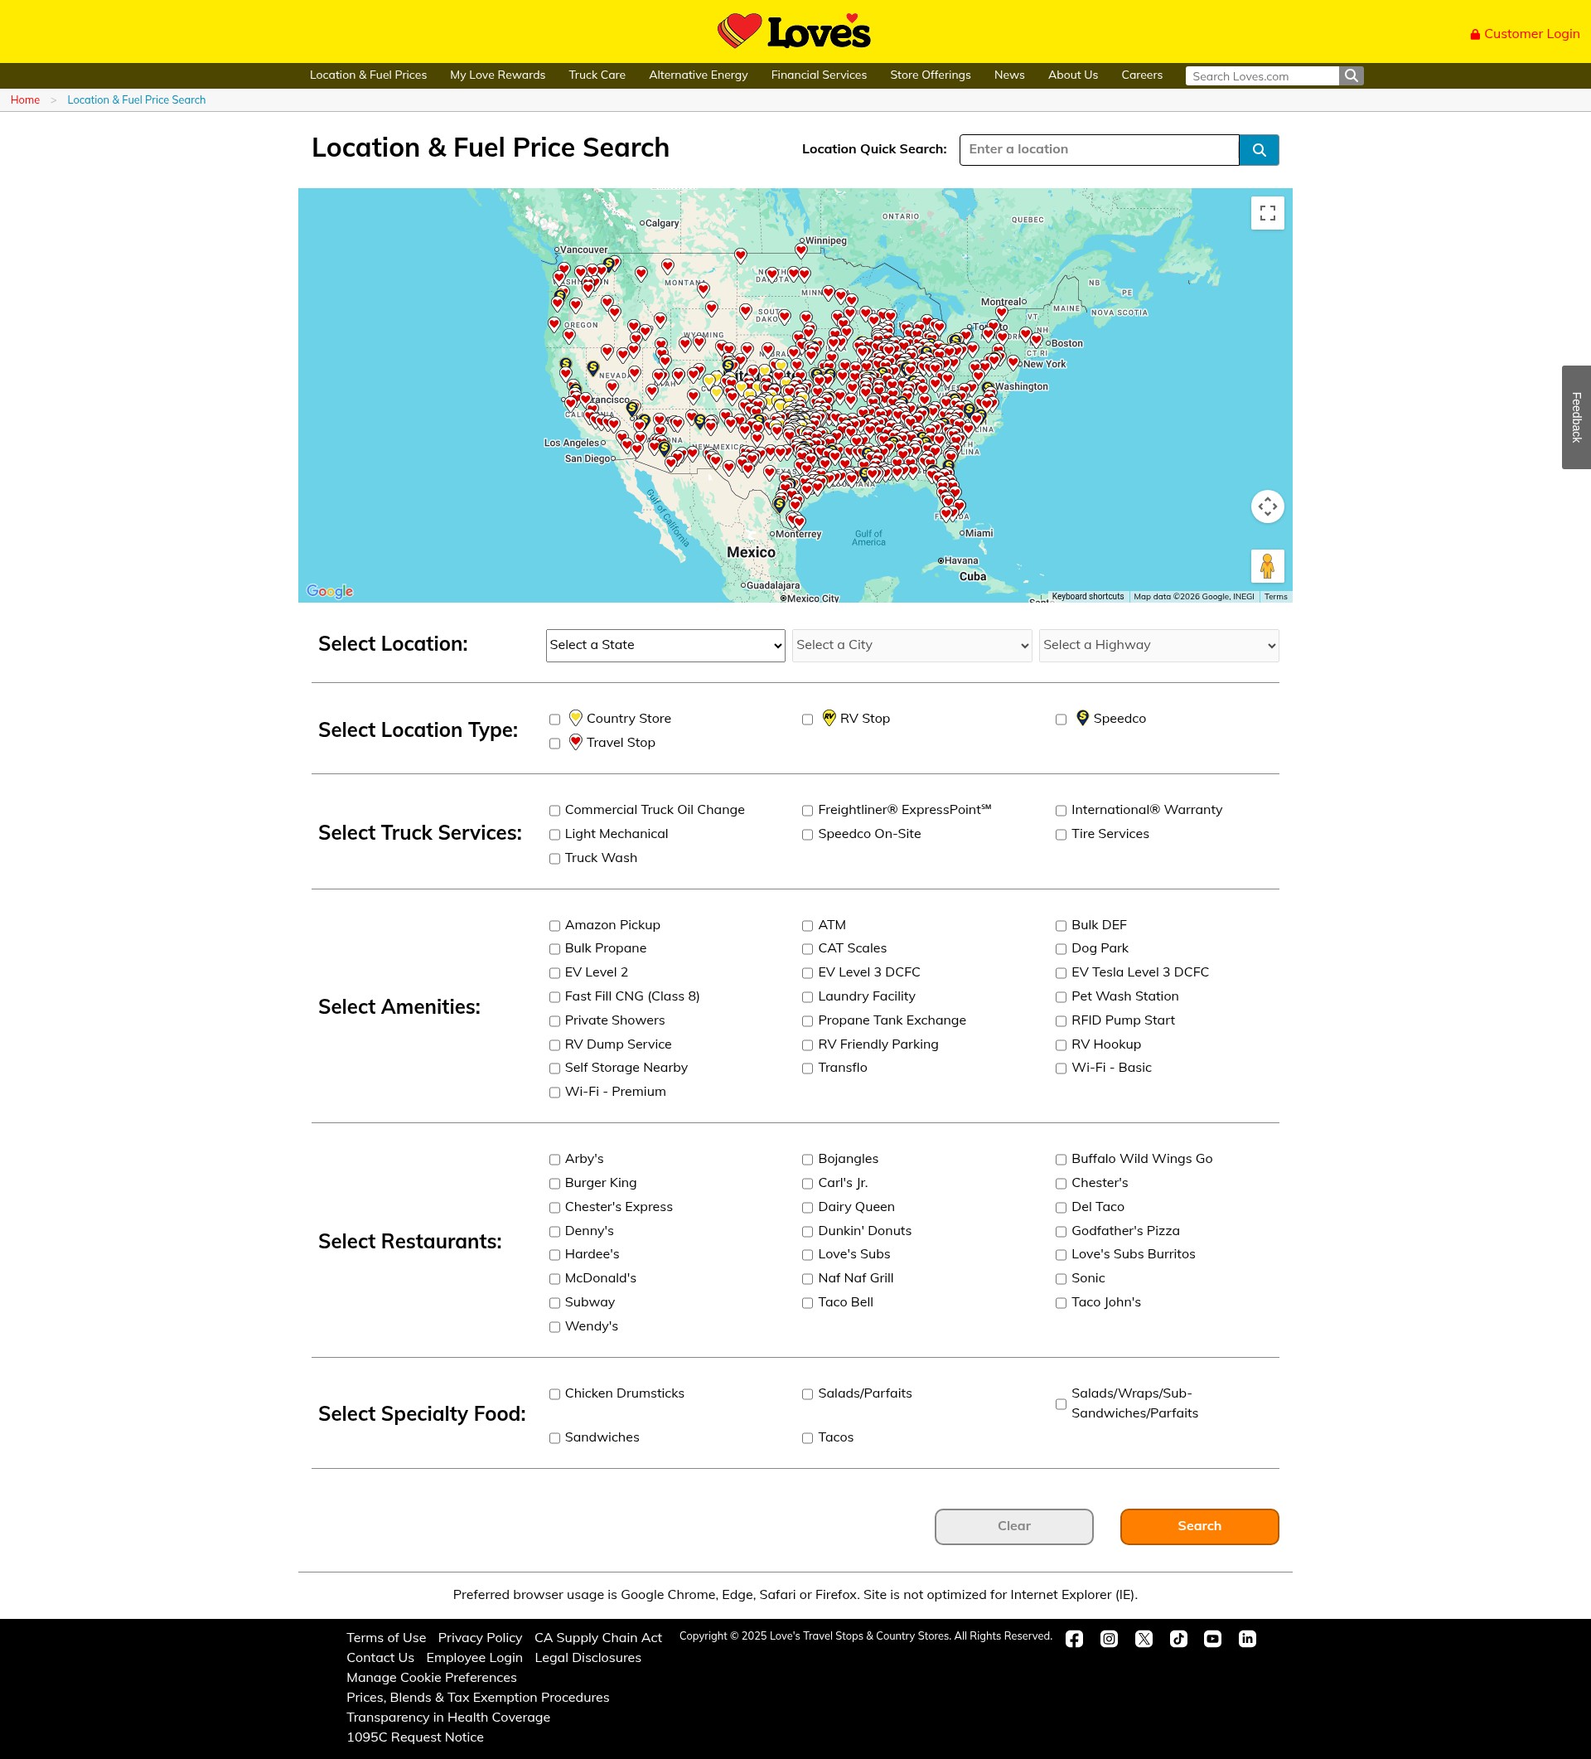This screenshot has height=1759, width=1591.
Task: Open the Employee Login footer link
Action: (x=475, y=1658)
